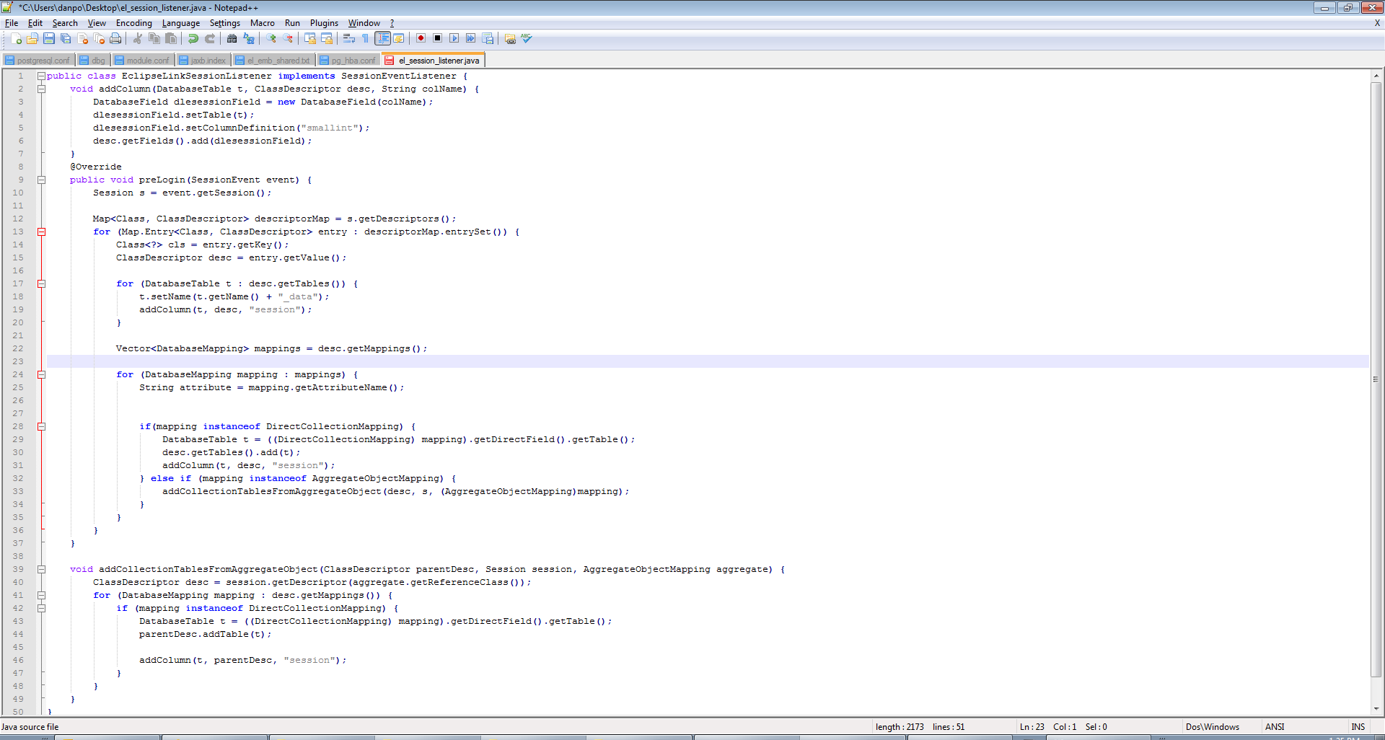Open the User Defined Language icon

[399, 39]
